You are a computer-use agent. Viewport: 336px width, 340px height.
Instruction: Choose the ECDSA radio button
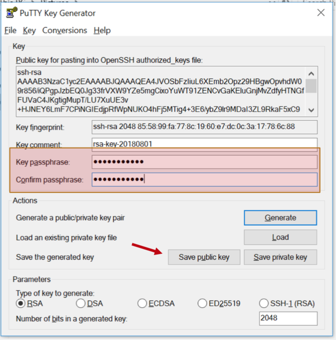pyautogui.click(x=142, y=304)
